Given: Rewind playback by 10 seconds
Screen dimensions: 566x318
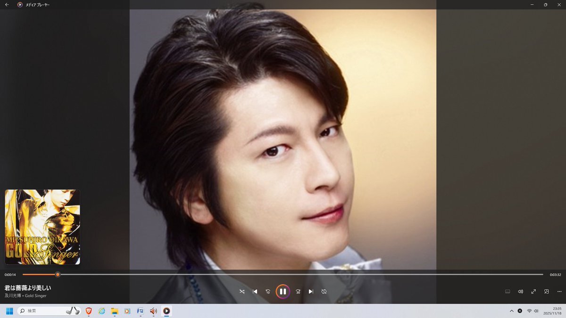Looking at the screenshot, I should click(268, 292).
